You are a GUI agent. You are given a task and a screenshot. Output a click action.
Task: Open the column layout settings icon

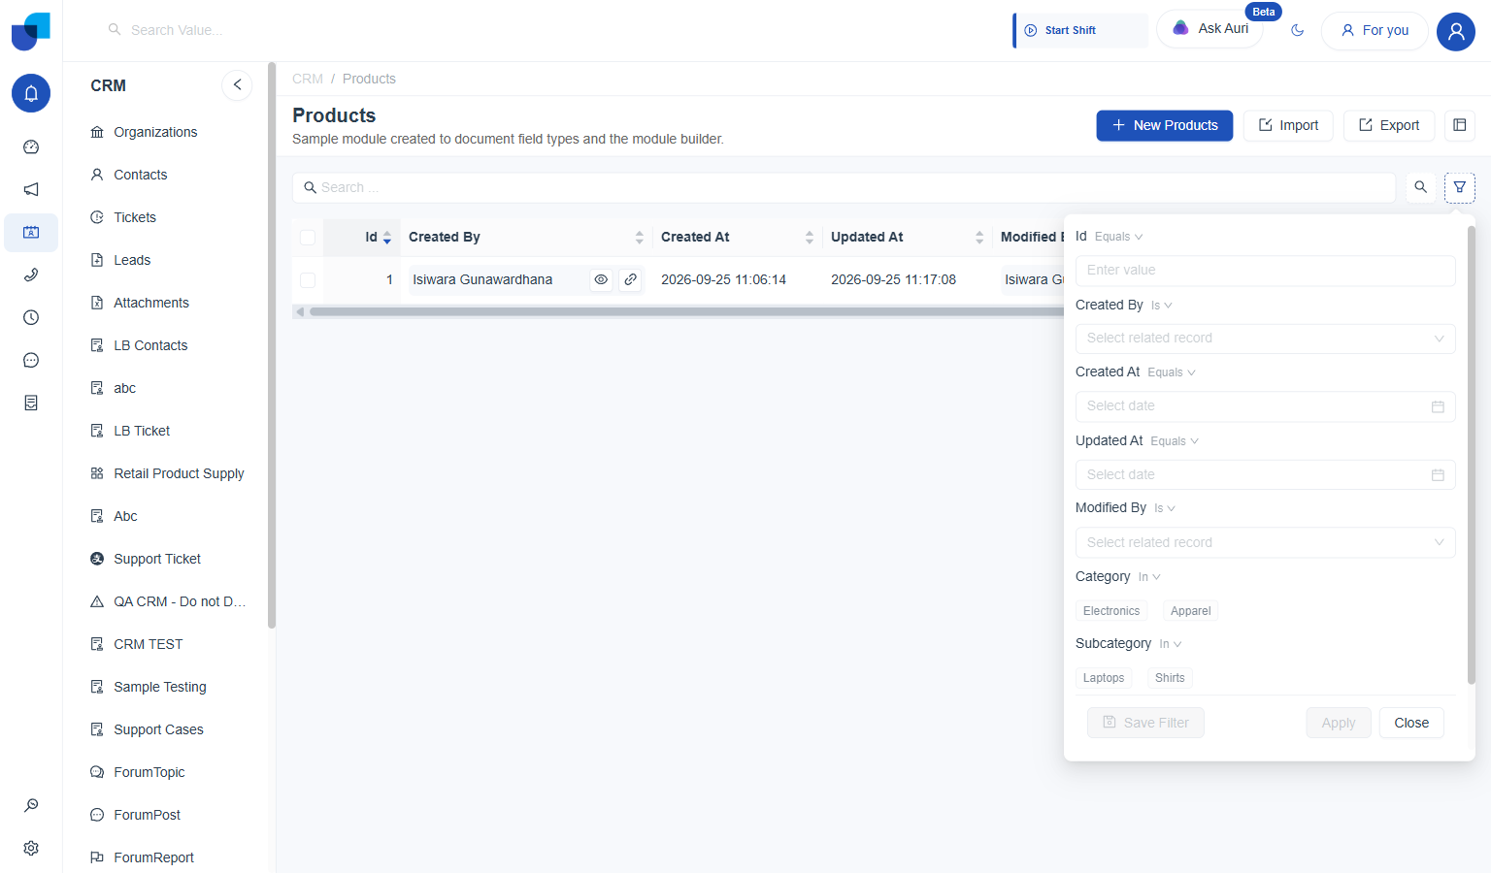(x=1459, y=125)
